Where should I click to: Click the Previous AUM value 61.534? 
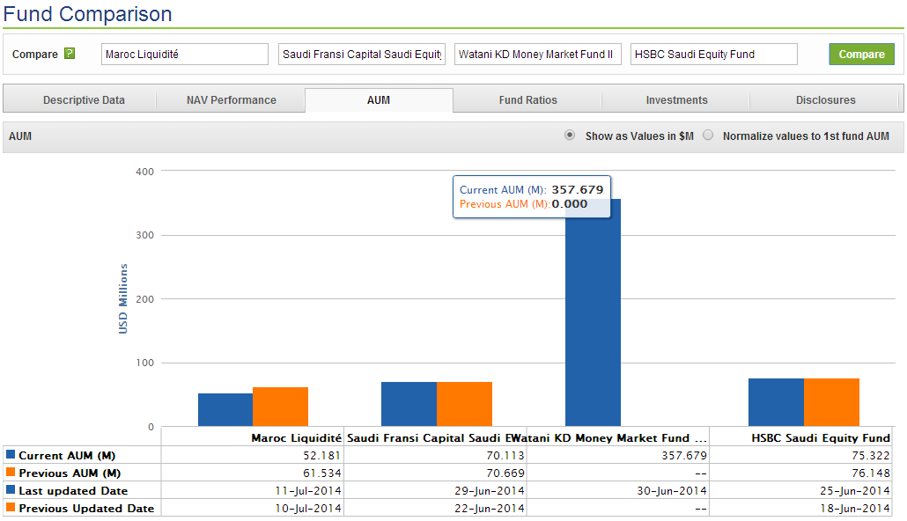tap(321, 473)
